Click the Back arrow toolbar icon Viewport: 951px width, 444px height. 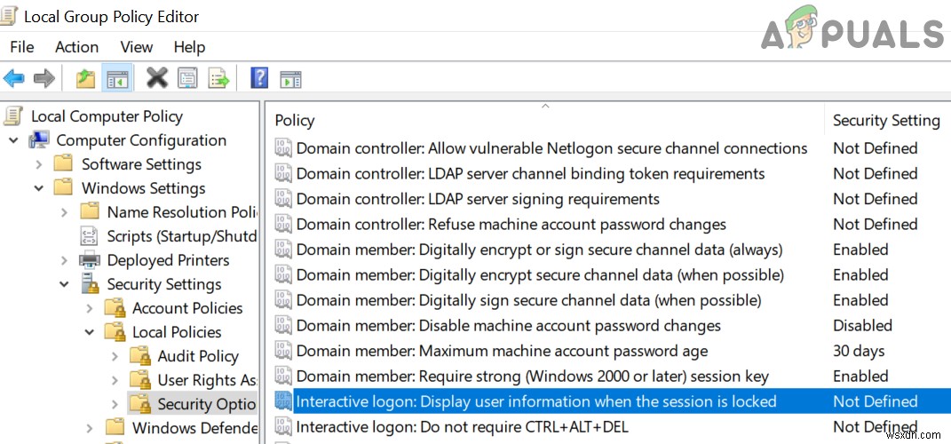pyautogui.click(x=14, y=78)
